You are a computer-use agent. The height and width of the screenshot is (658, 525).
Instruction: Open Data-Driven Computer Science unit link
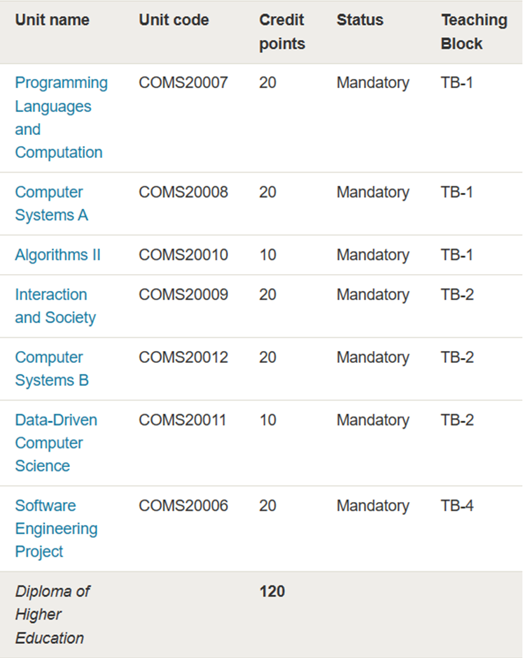pos(56,443)
